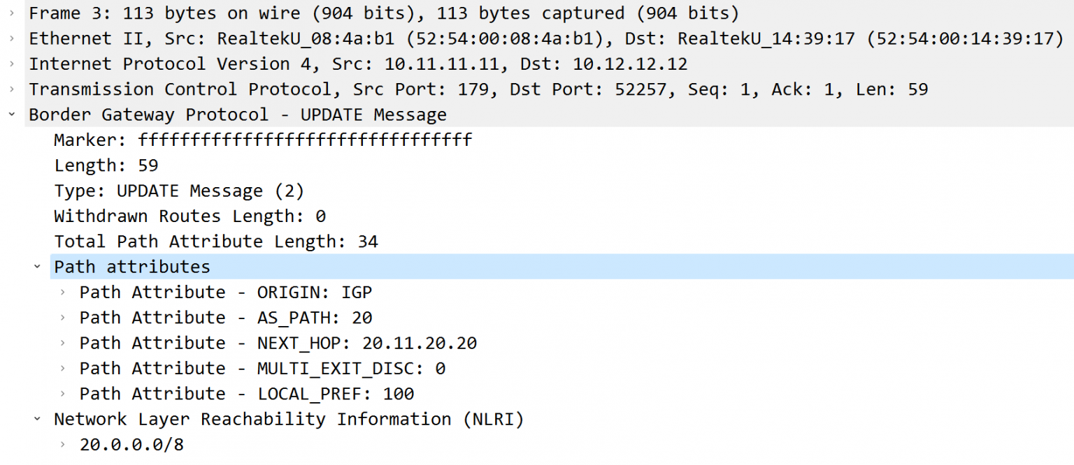Select the Length: 59 field
Screen dimensions: 1074x465
pyautogui.click(x=105, y=165)
